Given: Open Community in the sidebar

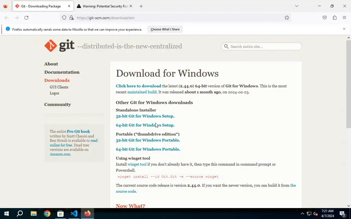Looking at the screenshot, I should [x=58, y=104].
